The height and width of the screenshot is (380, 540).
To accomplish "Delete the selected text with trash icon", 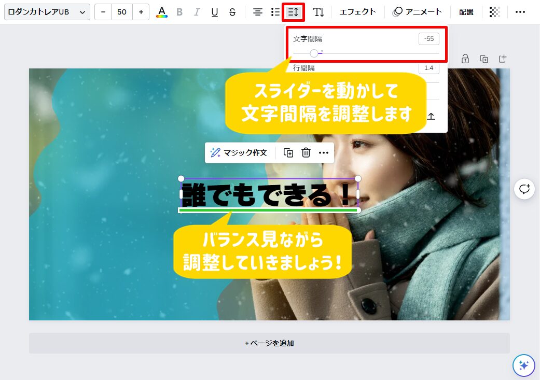I will (306, 152).
